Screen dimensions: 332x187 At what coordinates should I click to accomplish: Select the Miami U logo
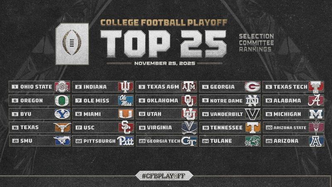pyautogui.click(x=125, y=114)
